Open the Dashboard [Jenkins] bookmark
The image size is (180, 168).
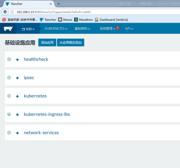click(x=111, y=20)
